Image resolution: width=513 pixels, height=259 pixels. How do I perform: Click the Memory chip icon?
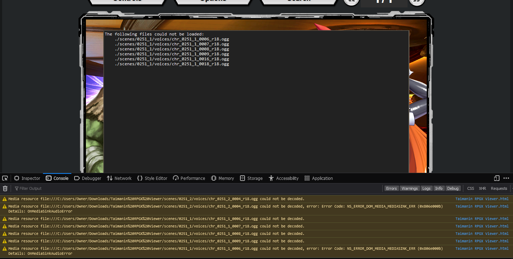tap(214, 178)
